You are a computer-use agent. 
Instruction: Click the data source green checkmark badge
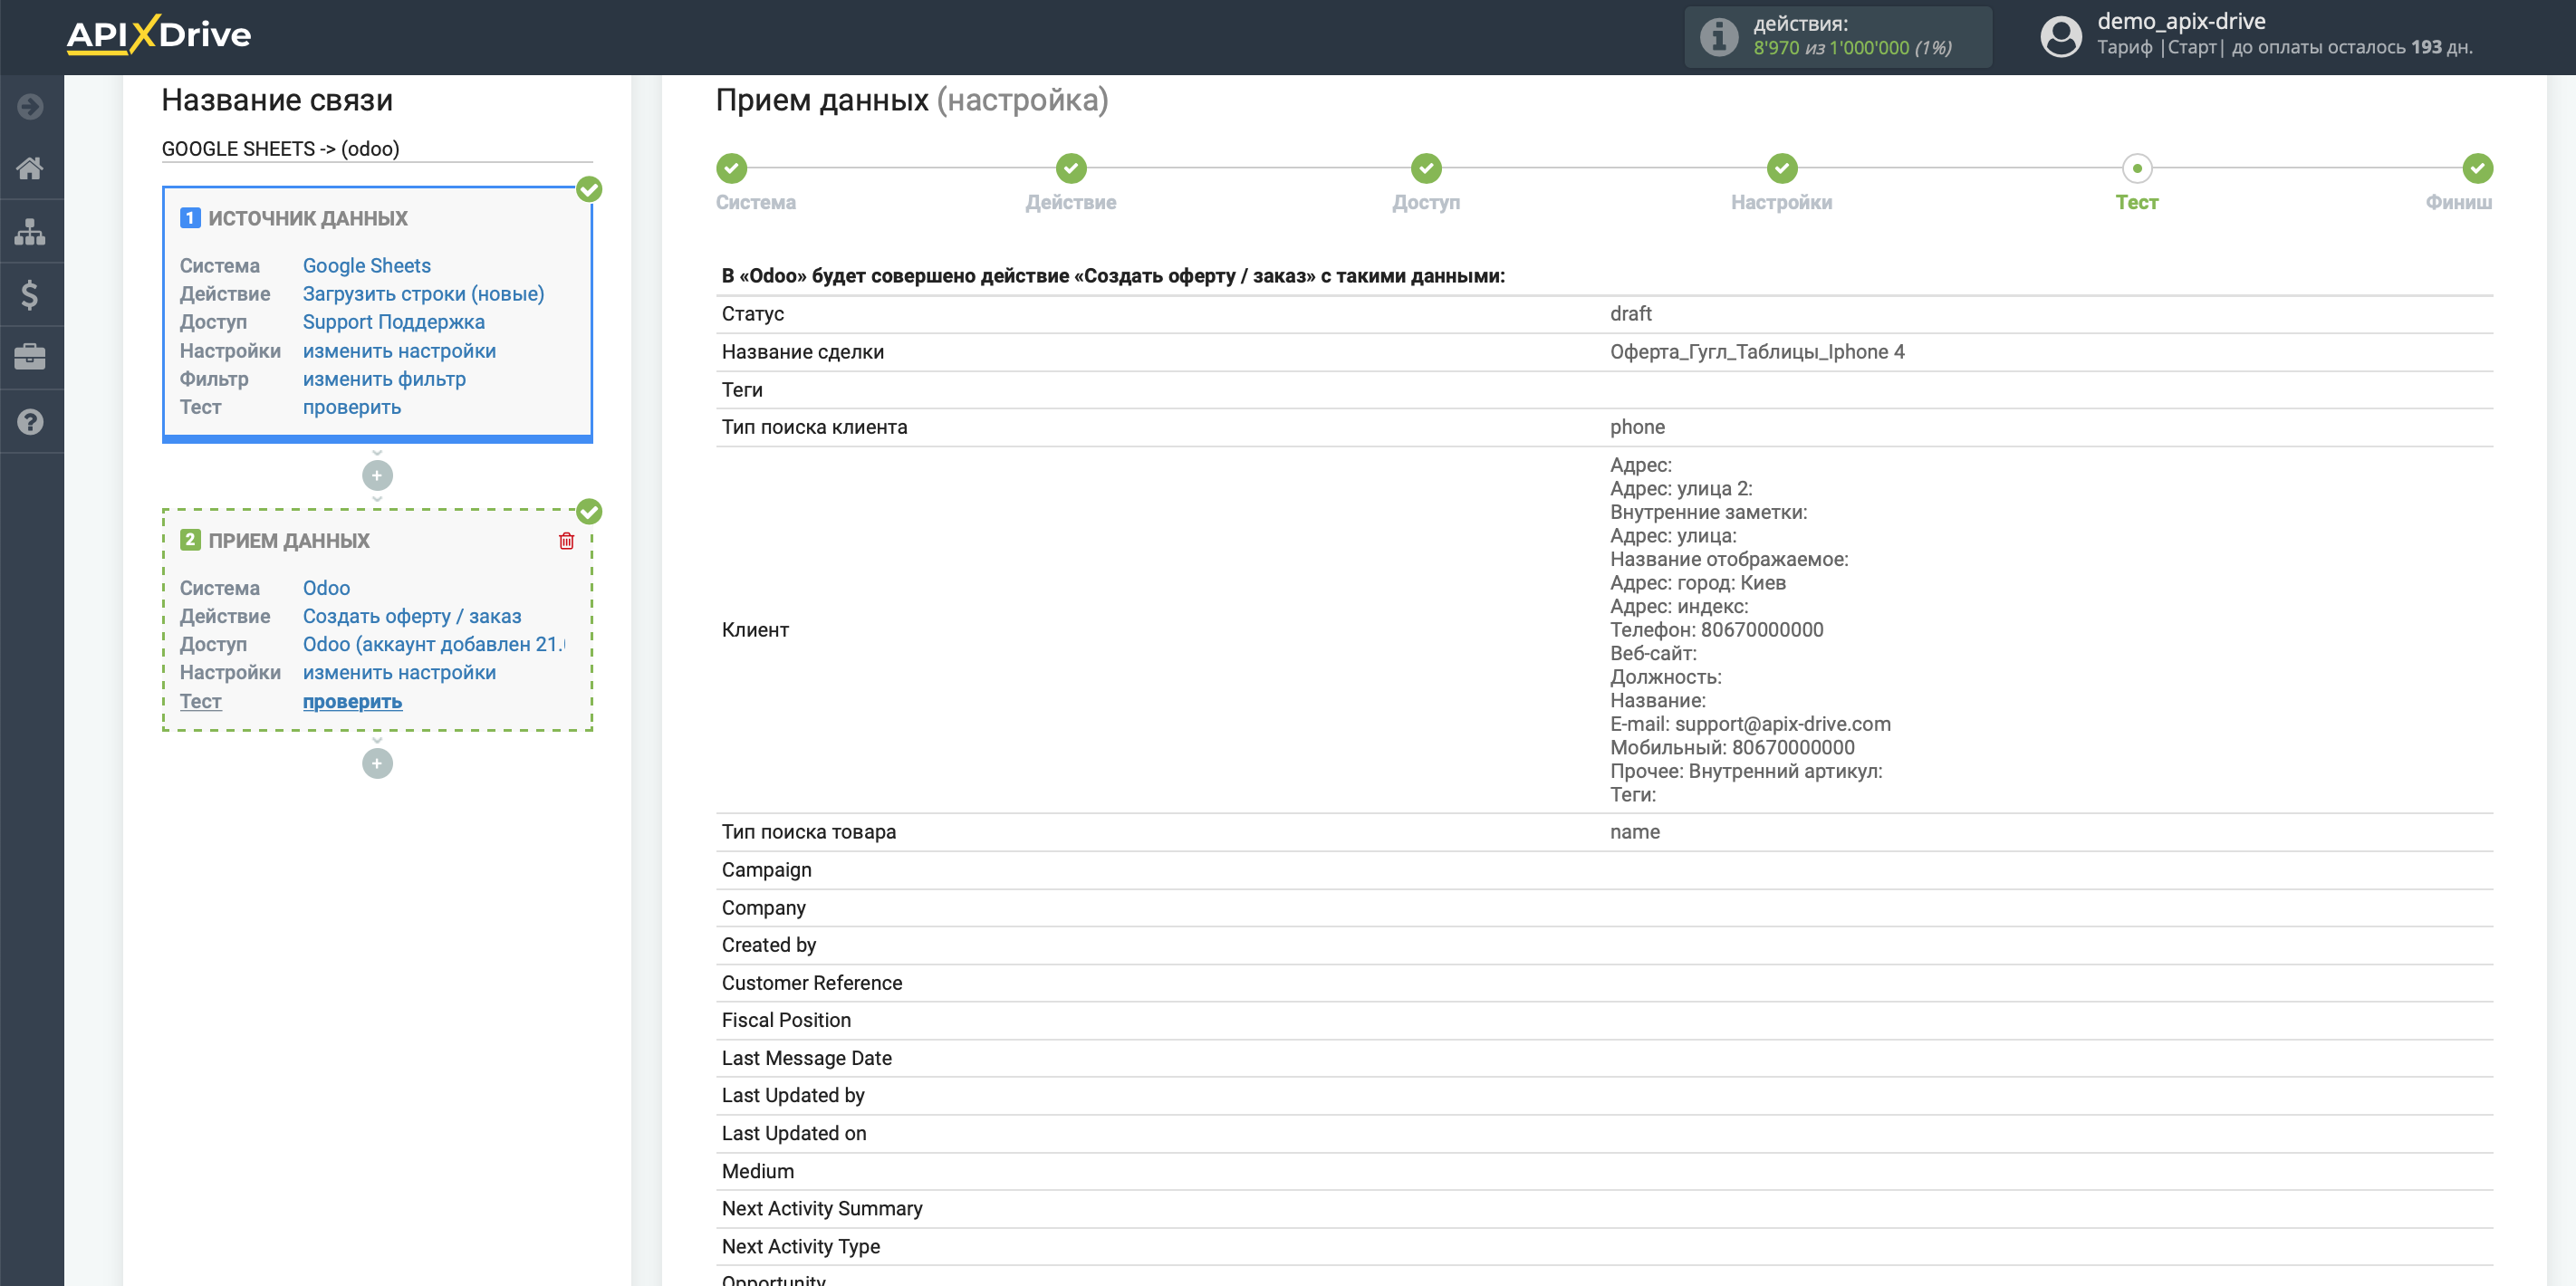[589, 189]
